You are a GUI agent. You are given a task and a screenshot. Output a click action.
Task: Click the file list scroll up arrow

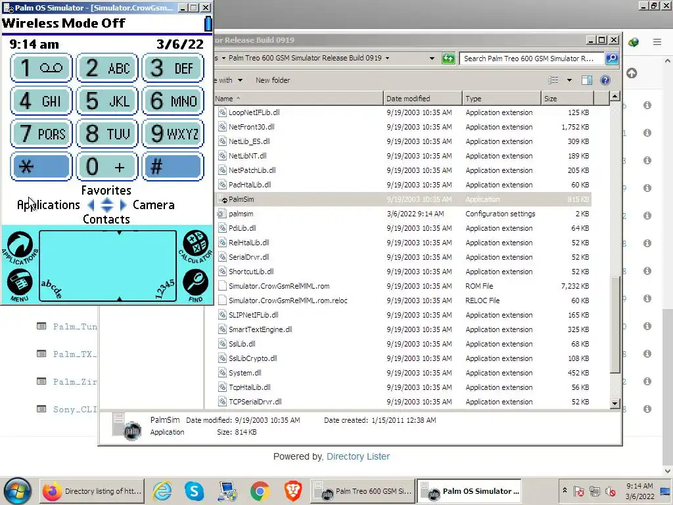point(615,97)
